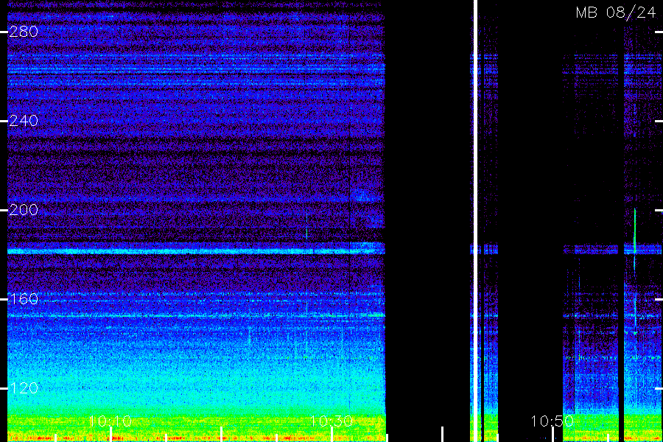
Task: Click the 10:30 time axis label
Action: (331, 421)
